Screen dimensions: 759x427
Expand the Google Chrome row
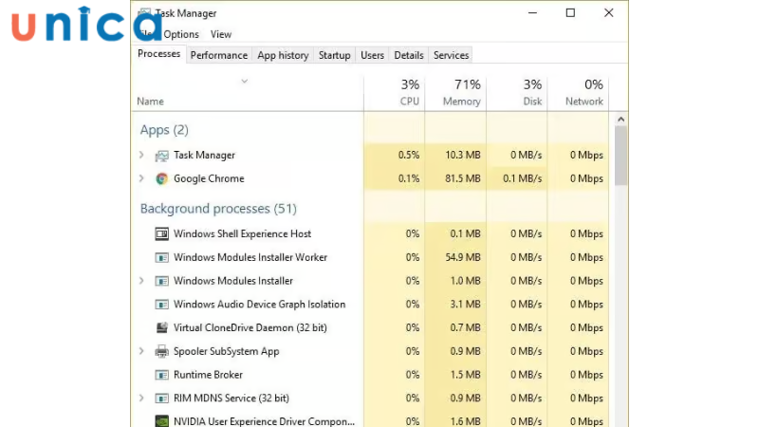[x=141, y=178]
